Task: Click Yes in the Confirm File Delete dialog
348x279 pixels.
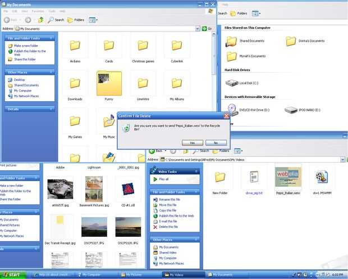Action: click(193, 143)
